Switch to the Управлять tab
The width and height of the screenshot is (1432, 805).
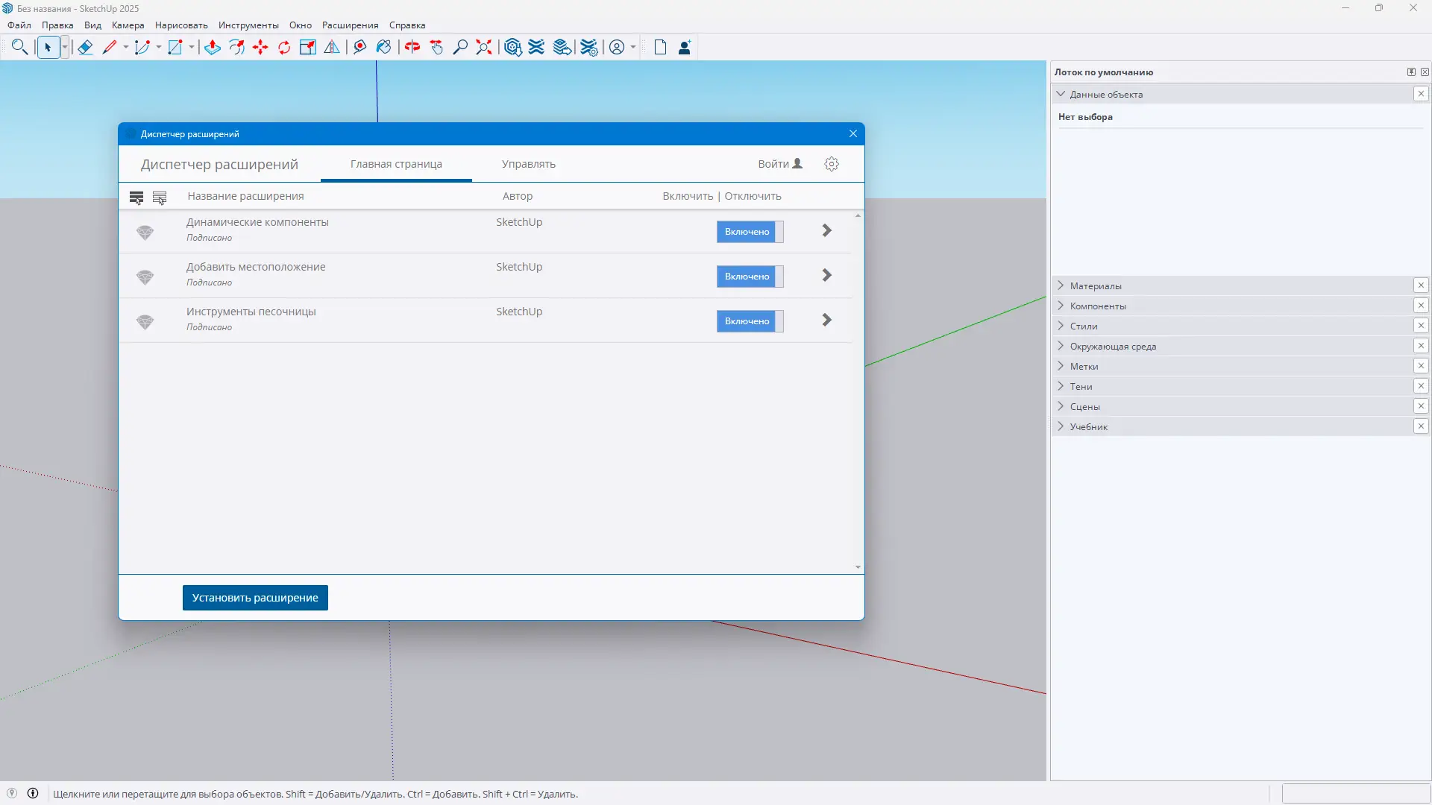[x=528, y=164]
